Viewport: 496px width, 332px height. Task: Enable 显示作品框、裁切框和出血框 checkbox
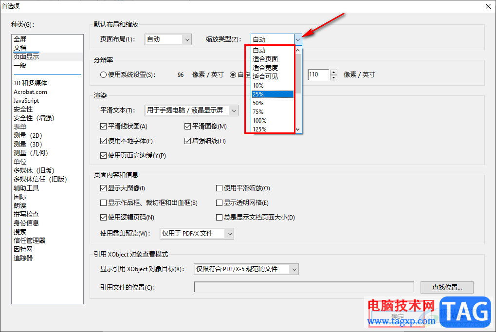[104, 203]
